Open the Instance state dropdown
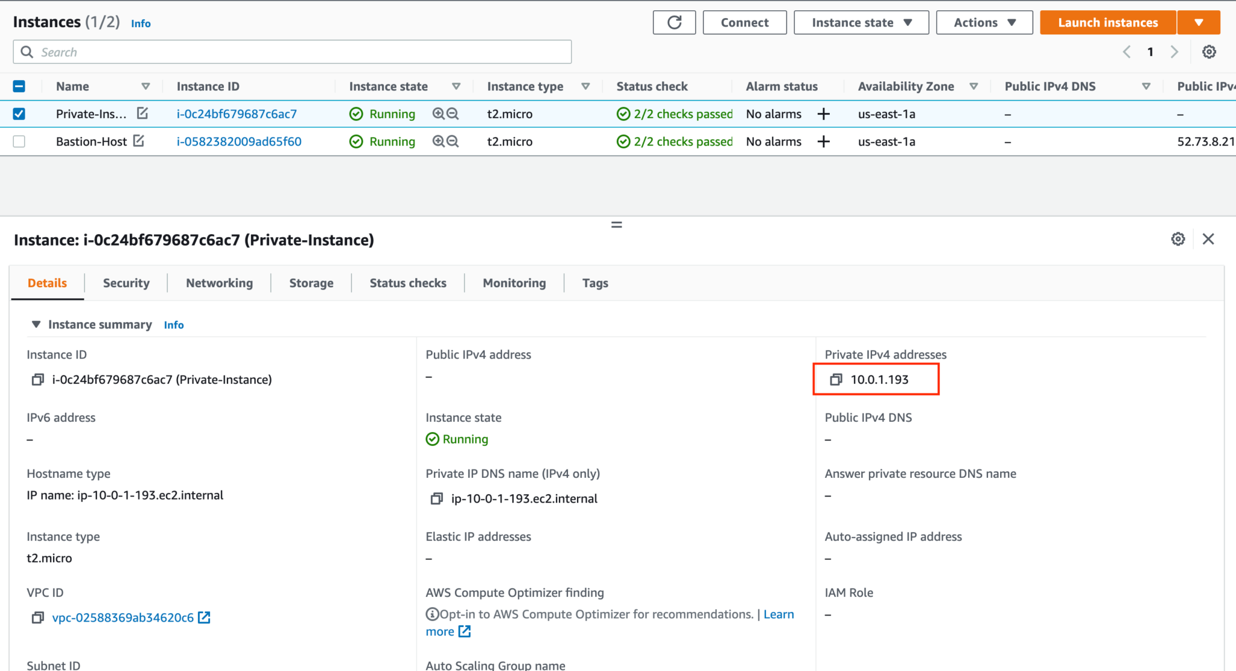The width and height of the screenshot is (1236, 671). coord(861,22)
